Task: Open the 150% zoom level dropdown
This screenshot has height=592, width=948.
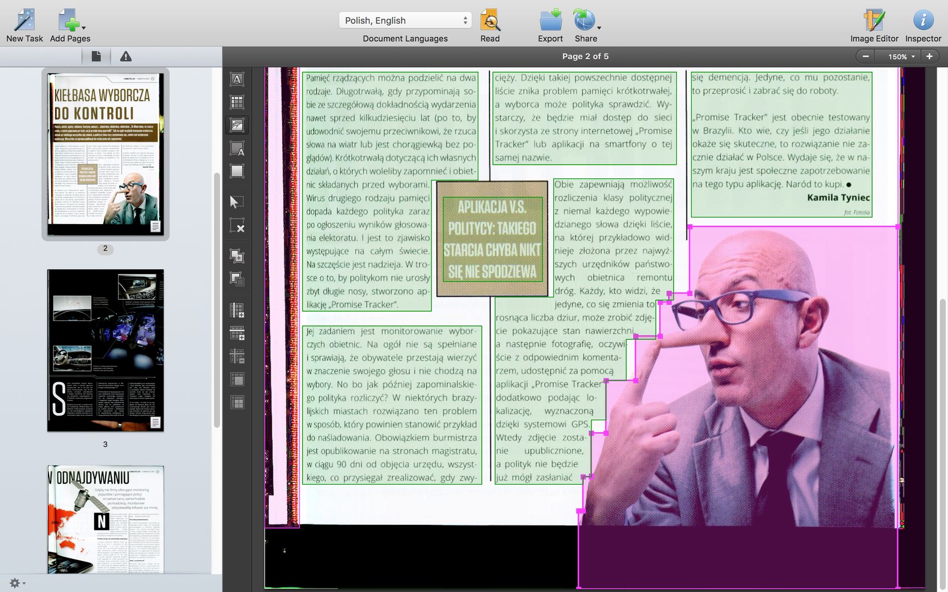Action: 901,56
